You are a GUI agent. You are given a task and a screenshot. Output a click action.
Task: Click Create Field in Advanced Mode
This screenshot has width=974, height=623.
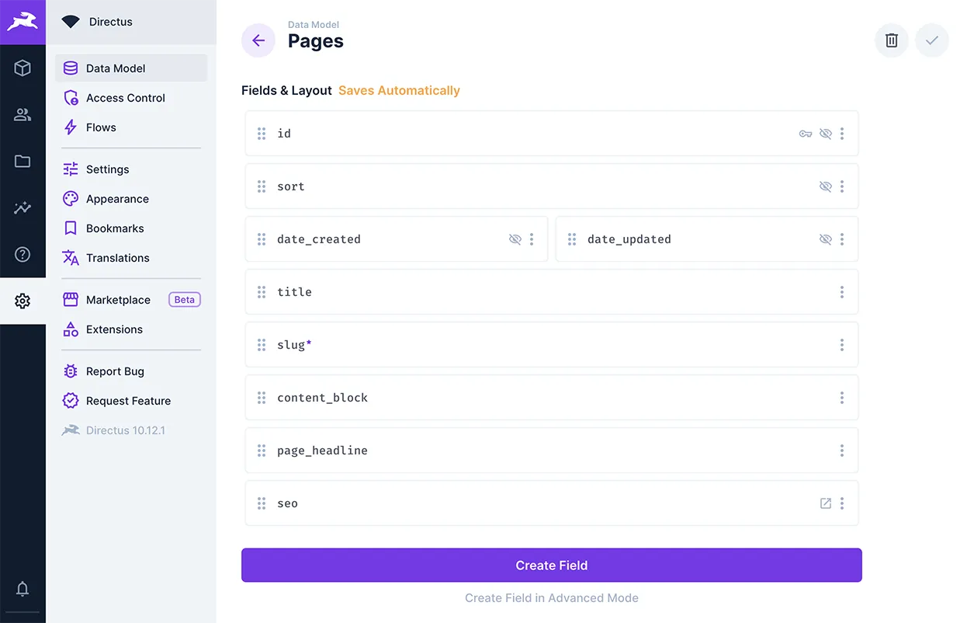(x=552, y=598)
